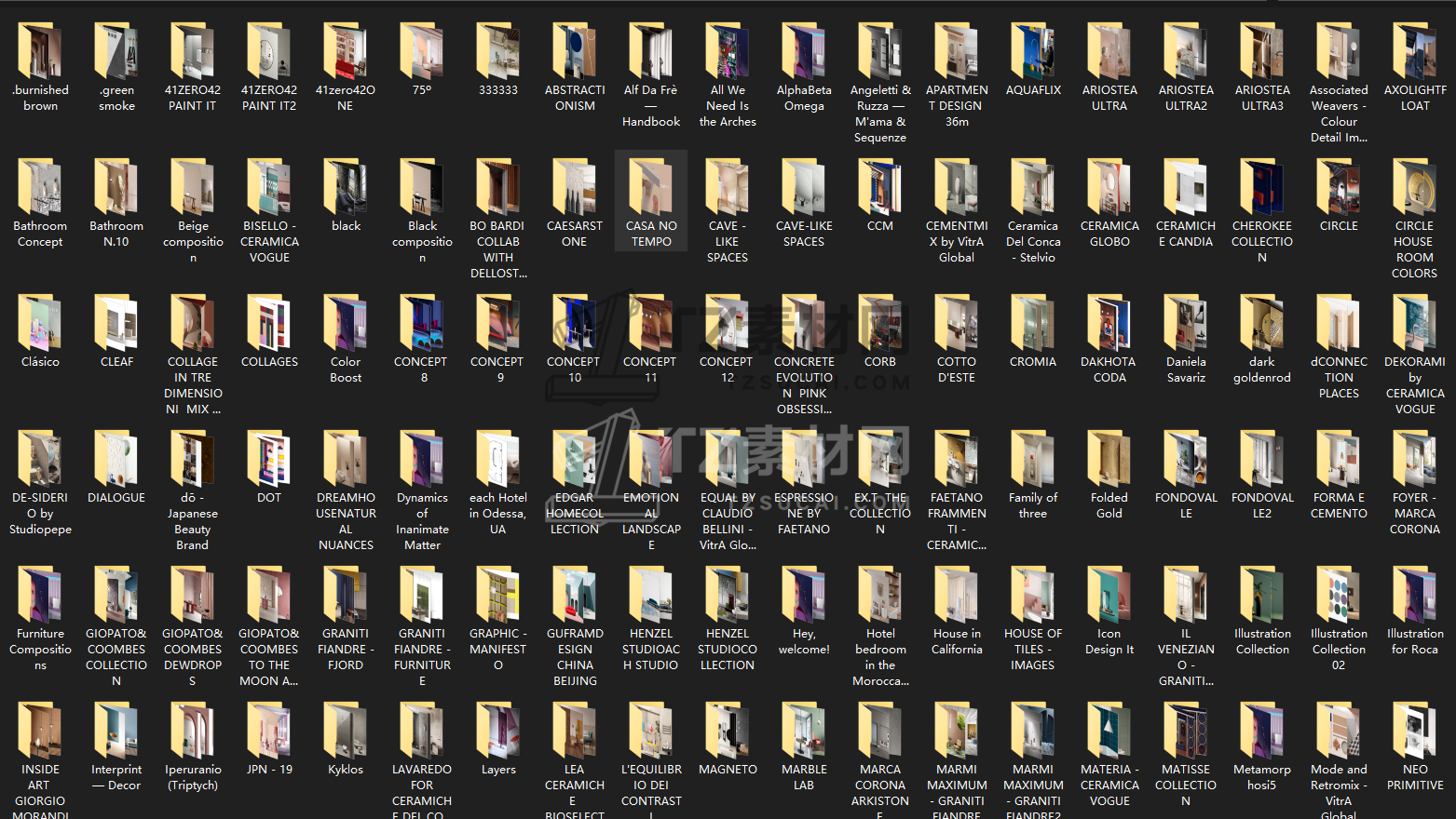Screen dimensions: 1456x819
Task: Select the Clásico folder icon
Action: [x=40, y=323]
